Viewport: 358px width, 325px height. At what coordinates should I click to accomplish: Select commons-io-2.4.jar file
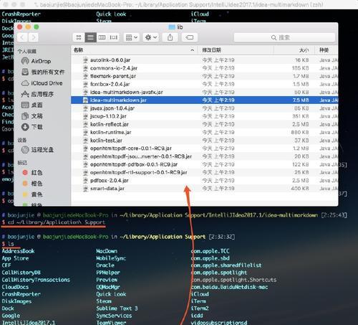(x=204, y=68)
